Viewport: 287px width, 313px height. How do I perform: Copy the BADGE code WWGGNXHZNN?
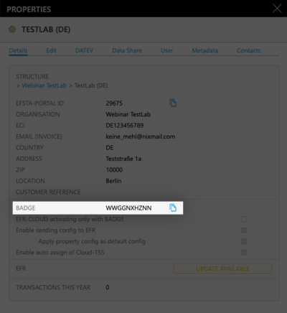click(173, 207)
